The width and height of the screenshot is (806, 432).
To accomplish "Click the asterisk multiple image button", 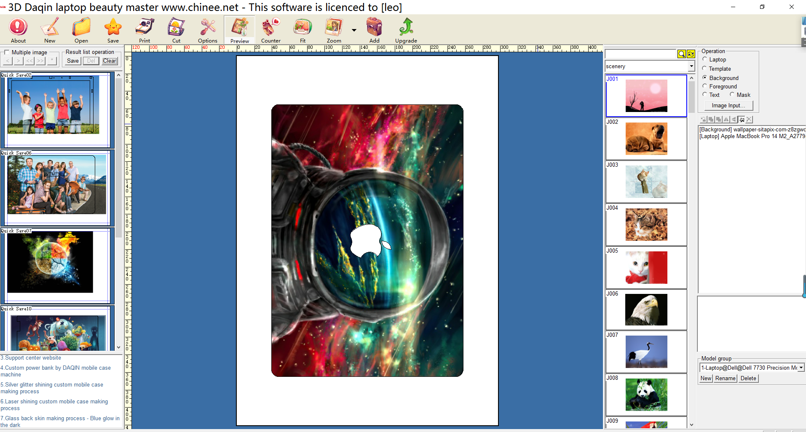I will [x=52, y=61].
